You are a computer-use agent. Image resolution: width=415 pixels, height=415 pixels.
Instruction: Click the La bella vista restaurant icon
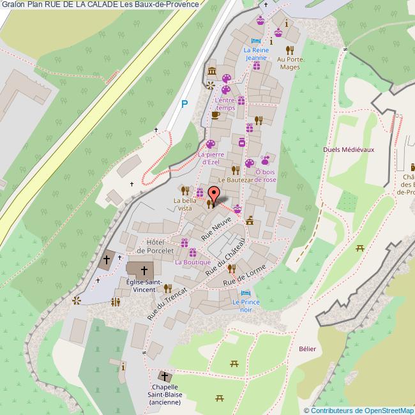pyautogui.click(x=185, y=190)
